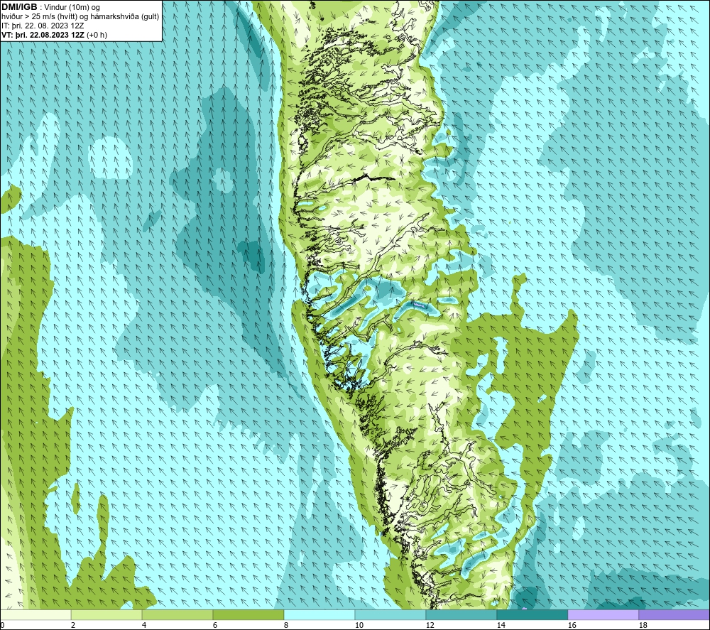This screenshot has height=630, width=710.
Task: Click the scale label "8"
Action: tap(286, 626)
